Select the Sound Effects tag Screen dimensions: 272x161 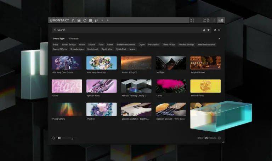click(60, 49)
